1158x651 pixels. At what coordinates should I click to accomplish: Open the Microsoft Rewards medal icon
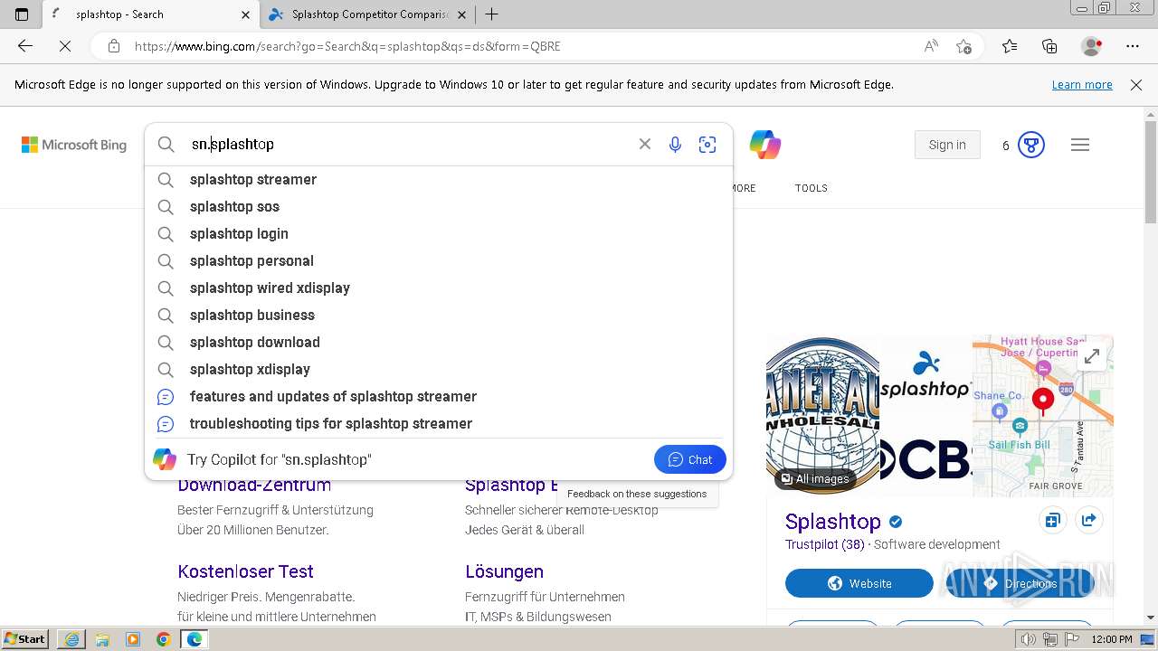1031,145
